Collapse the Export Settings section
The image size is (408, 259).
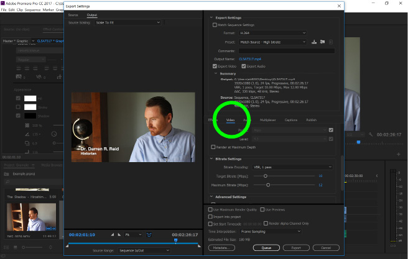click(x=211, y=17)
